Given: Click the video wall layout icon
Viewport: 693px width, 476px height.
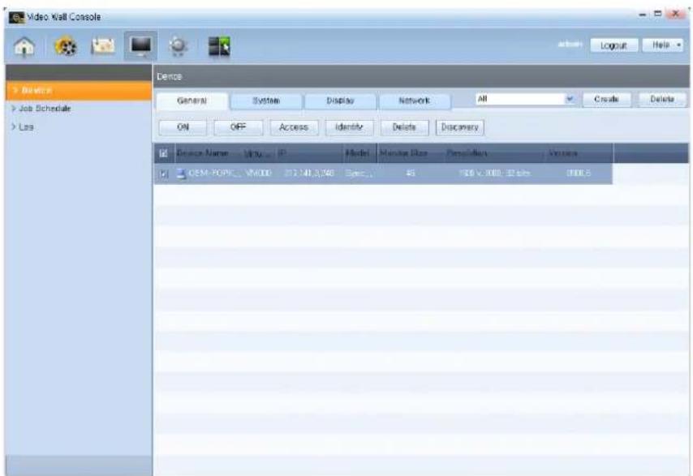Looking at the screenshot, I should tap(219, 46).
